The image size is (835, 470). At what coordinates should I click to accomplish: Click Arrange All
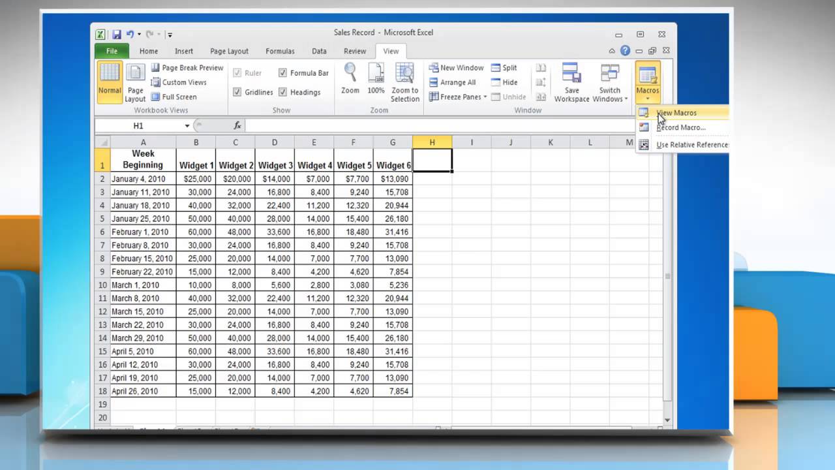(x=453, y=82)
